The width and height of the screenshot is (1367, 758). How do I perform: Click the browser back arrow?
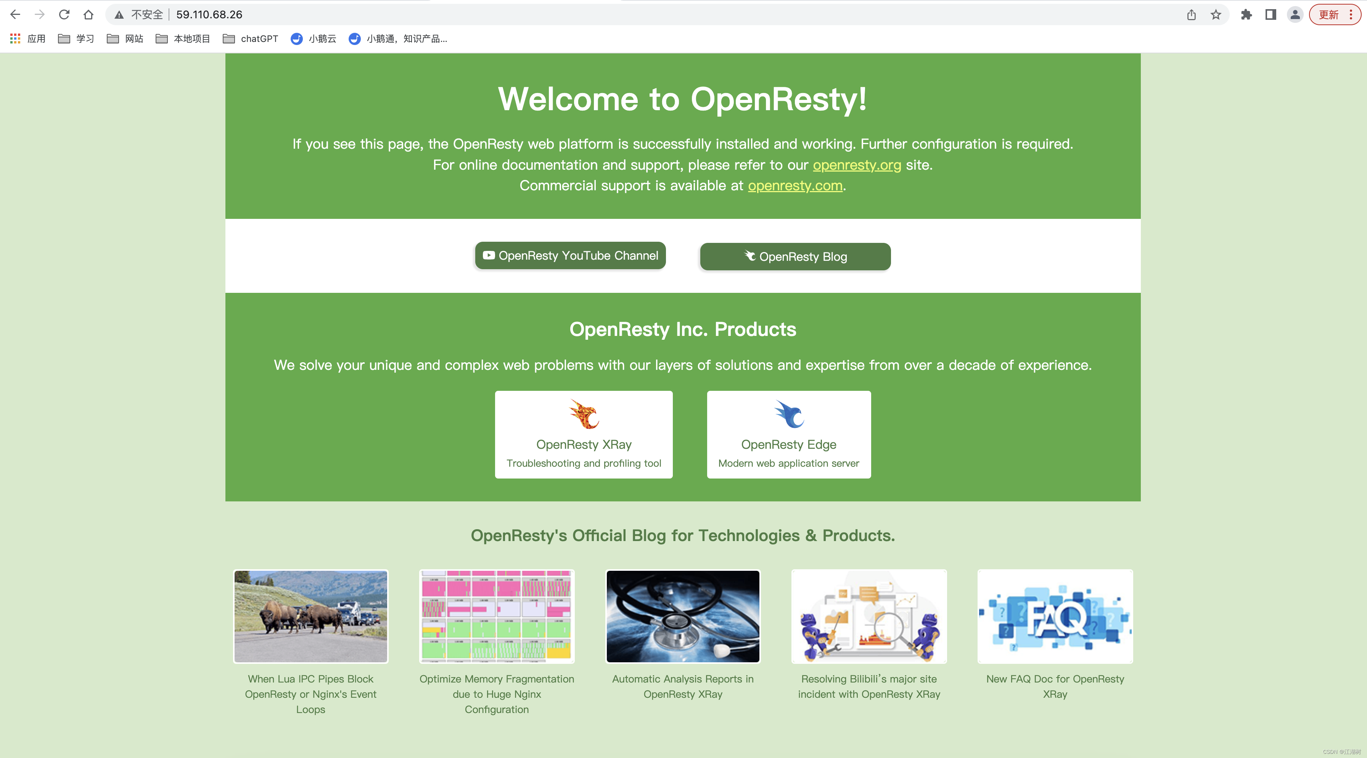[x=15, y=14]
